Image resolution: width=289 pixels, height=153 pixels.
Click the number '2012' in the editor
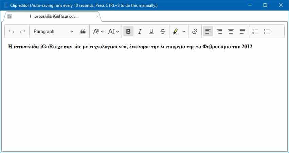(x=247, y=47)
